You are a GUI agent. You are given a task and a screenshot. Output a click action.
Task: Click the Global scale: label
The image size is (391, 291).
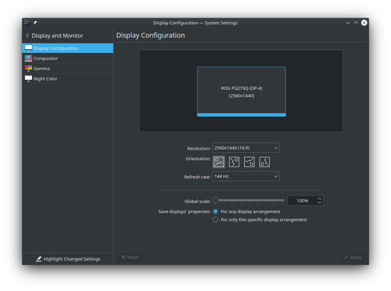(198, 201)
